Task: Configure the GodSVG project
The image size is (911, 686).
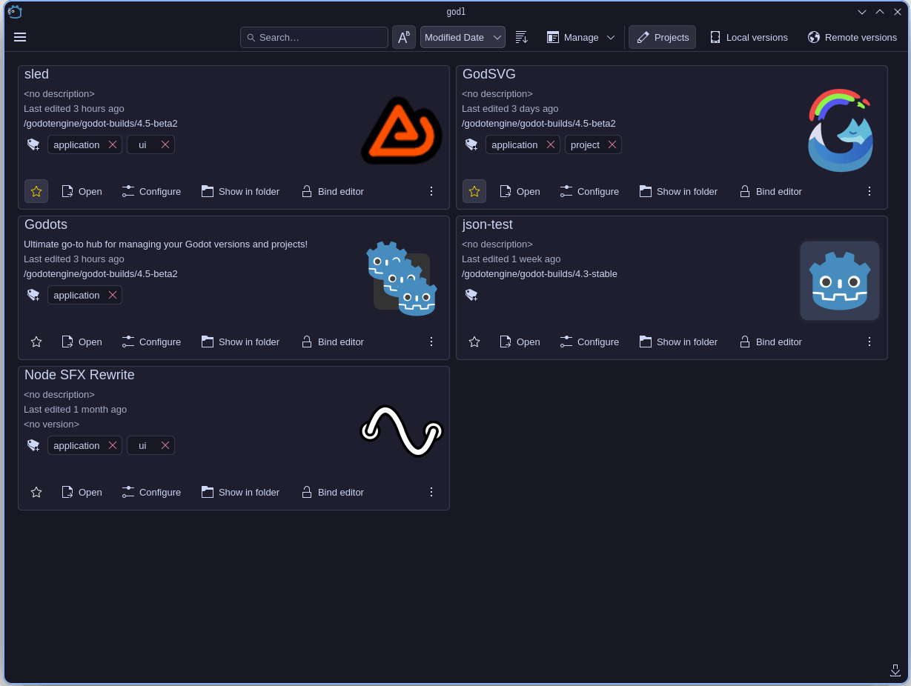Action: [590, 191]
